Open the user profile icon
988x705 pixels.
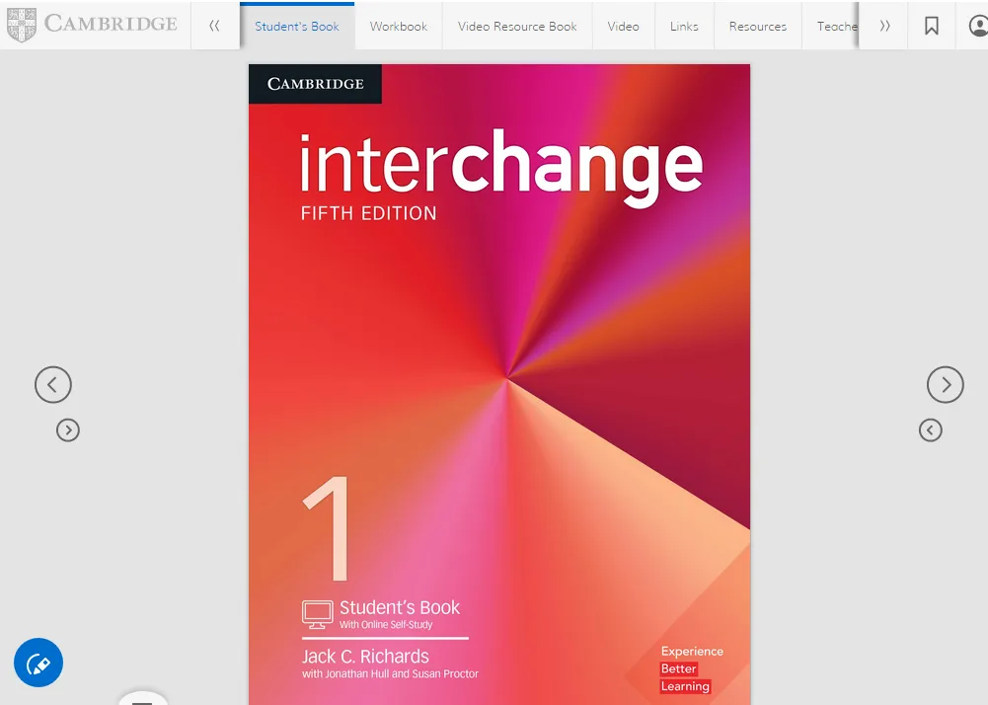(x=976, y=26)
